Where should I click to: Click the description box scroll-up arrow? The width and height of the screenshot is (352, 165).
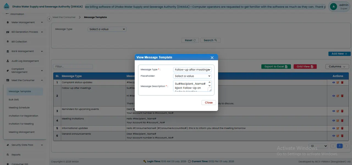pos(210,82)
